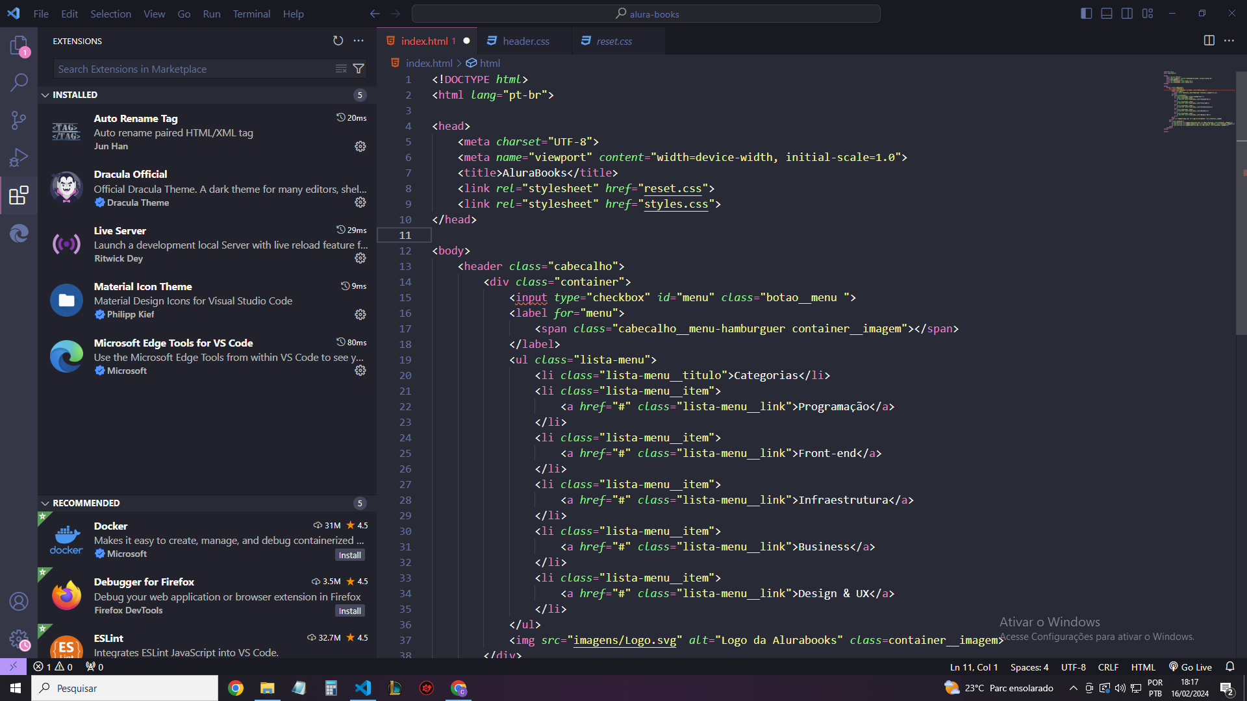
Task: Open File Explorer from taskbar
Action: tap(268, 688)
